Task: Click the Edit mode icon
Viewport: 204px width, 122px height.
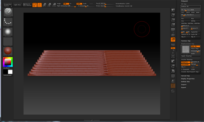Action: click(x=34, y=5)
